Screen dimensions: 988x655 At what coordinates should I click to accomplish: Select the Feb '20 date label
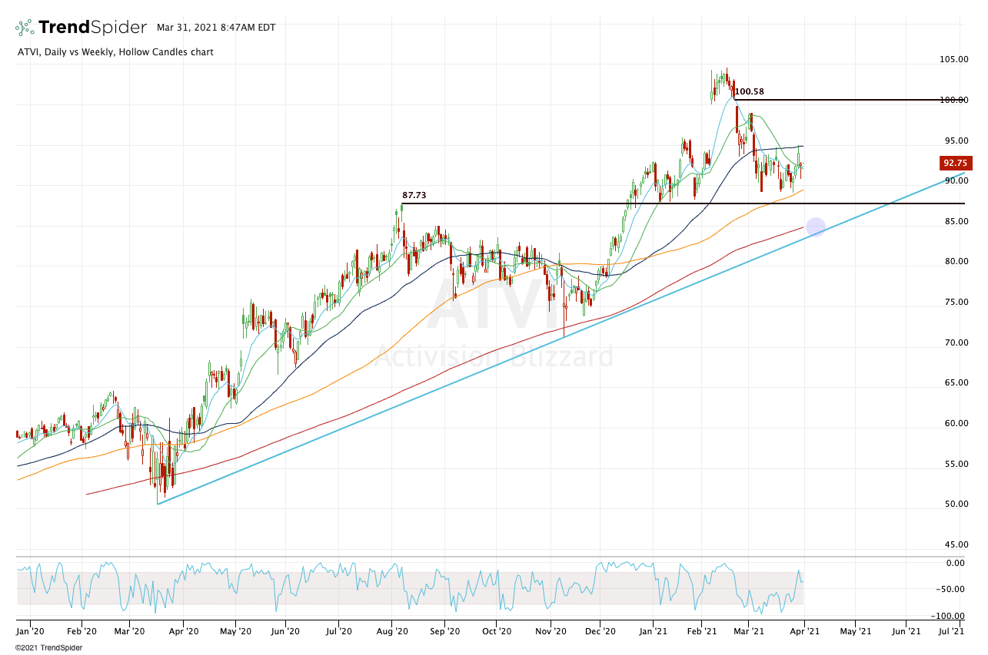pos(81,631)
